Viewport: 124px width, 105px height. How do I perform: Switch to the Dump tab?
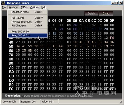coord(106,14)
